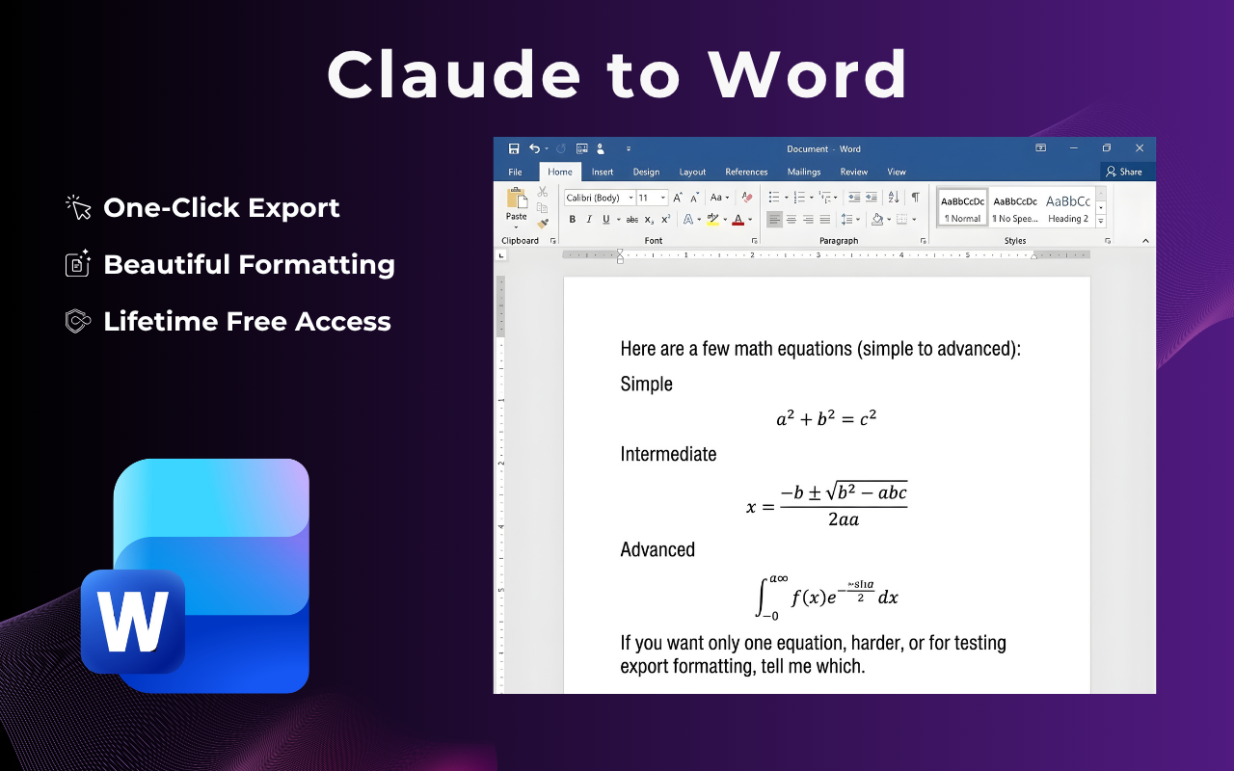This screenshot has height=771, width=1234.
Task: Insert a numbered list
Action: 799,198
